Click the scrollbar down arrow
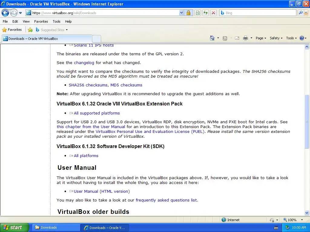This screenshot has width=310, height=232. tap(307, 213)
